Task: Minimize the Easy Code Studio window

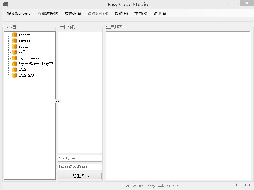Action: (x=227, y=4)
